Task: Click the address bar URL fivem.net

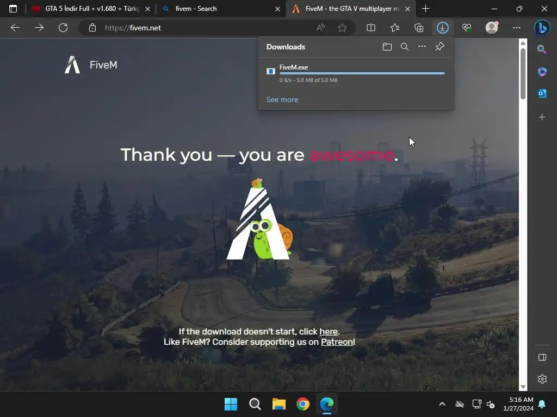Action: point(133,28)
